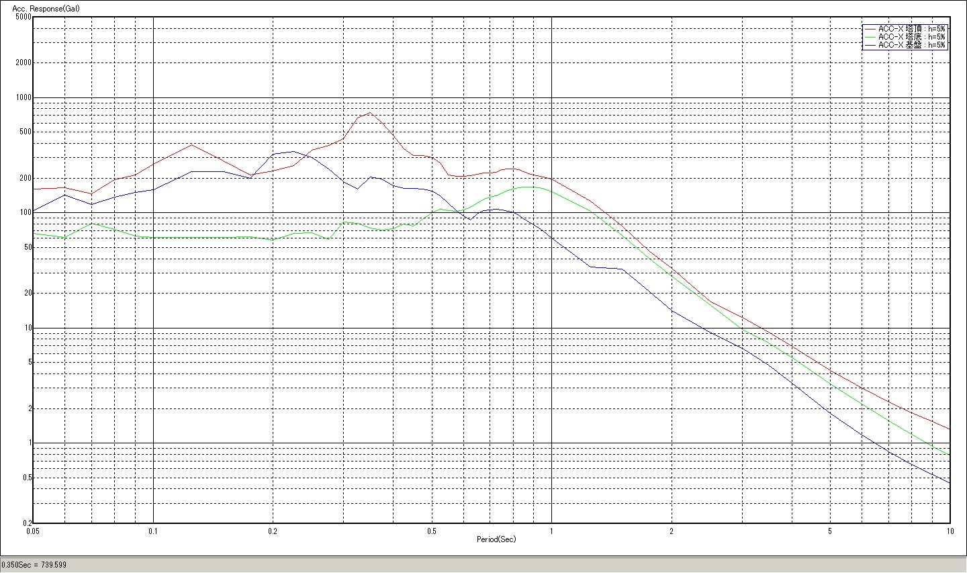Click the 1 label on the period axis
Viewport: 967px width, 573px height.
pyautogui.click(x=551, y=531)
